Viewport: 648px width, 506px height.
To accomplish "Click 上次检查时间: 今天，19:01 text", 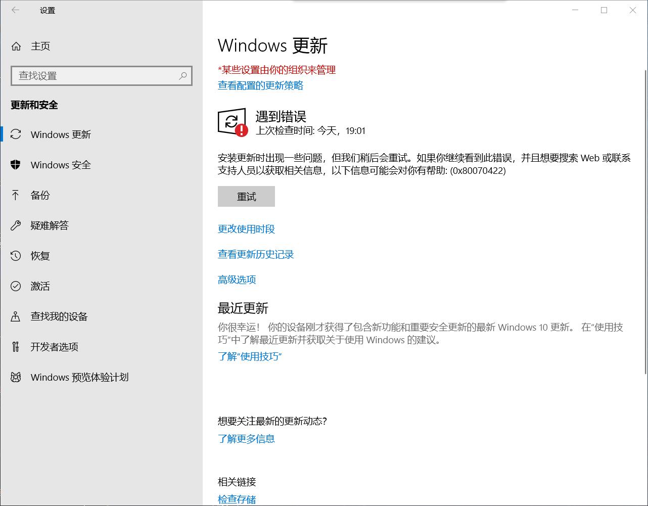I will coord(310,131).
